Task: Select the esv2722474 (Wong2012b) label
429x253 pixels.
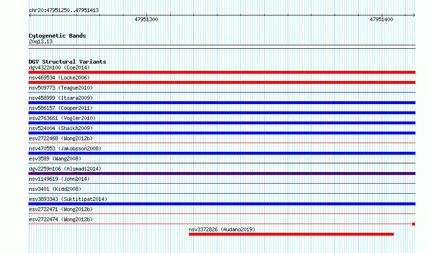Action: 61,219
